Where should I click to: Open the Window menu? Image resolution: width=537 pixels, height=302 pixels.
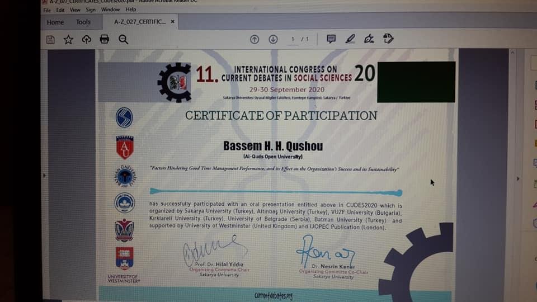click(110, 10)
